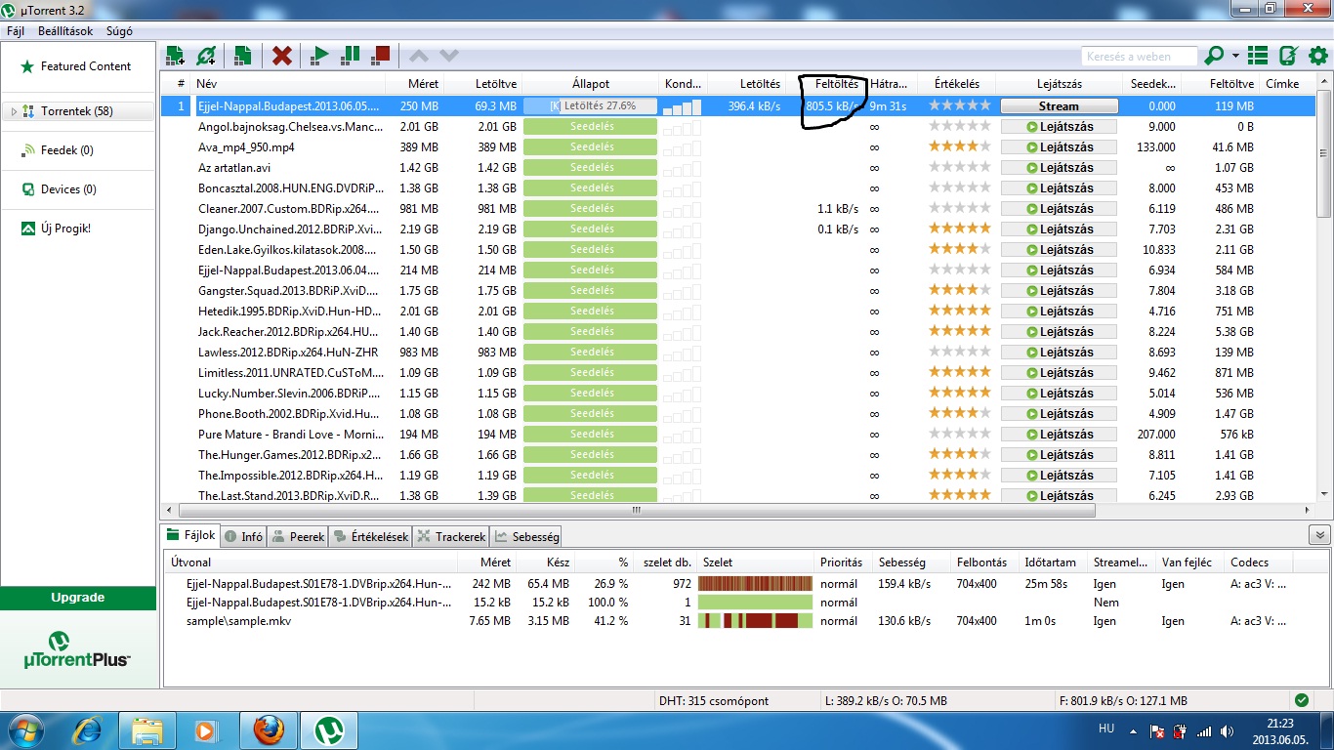
Task: Click the horizontal scrollbar of torrent list
Action: (x=636, y=510)
